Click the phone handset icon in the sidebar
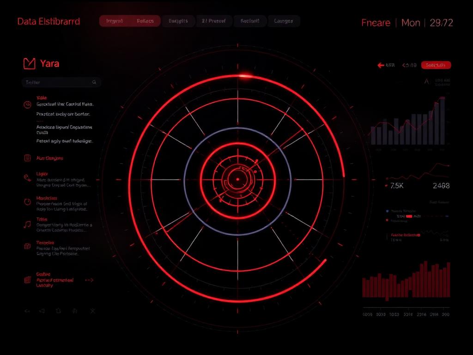The height and width of the screenshot is (355, 473). pos(27,178)
